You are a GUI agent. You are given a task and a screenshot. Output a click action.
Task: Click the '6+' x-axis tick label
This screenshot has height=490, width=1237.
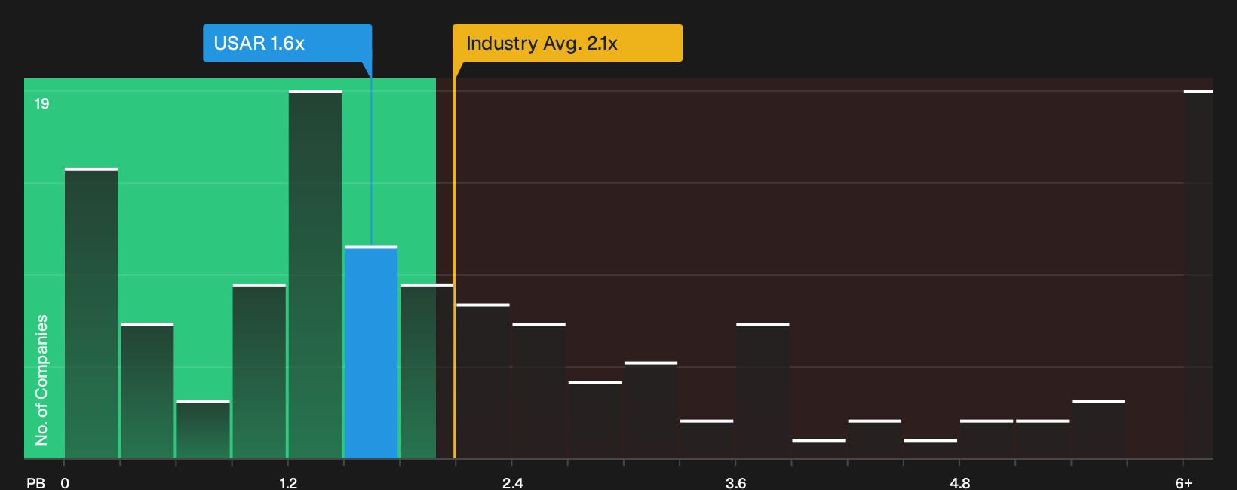pos(1184,483)
